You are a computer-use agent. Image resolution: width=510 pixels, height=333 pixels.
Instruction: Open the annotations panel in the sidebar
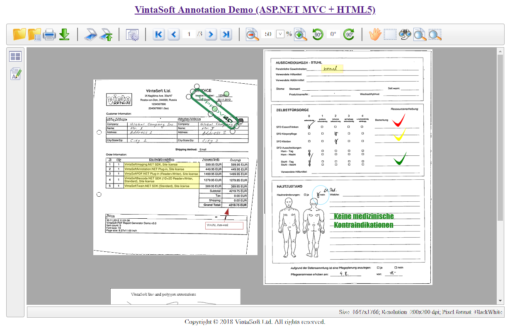15,74
